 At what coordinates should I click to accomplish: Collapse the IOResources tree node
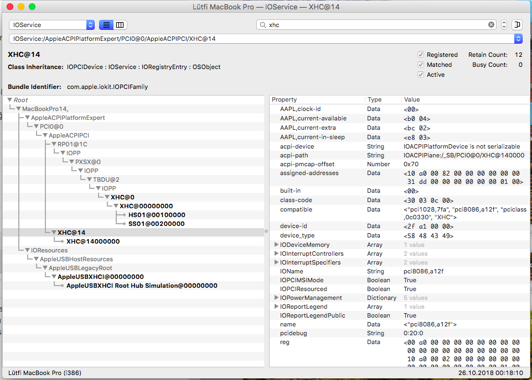[27, 250]
